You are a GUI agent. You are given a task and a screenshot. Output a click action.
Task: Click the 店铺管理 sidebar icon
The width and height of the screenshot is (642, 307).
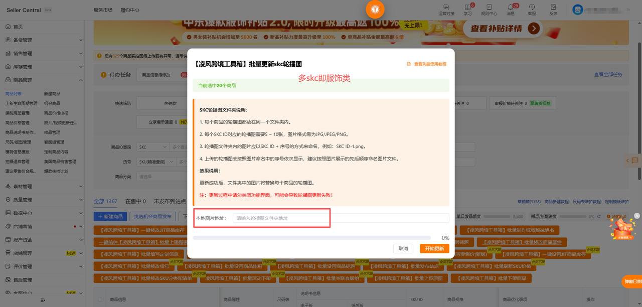pyautogui.click(x=8, y=253)
